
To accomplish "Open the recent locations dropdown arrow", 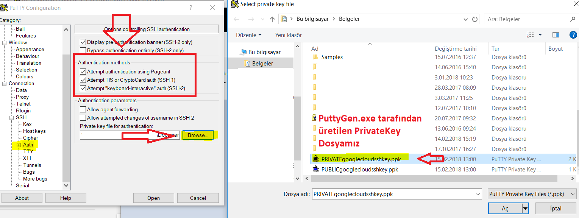I will click(x=262, y=19).
